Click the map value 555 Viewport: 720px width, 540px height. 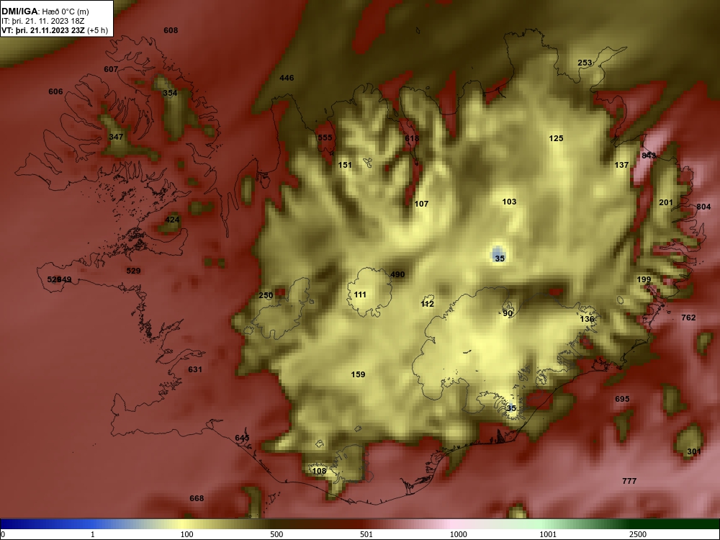(x=325, y=138)
